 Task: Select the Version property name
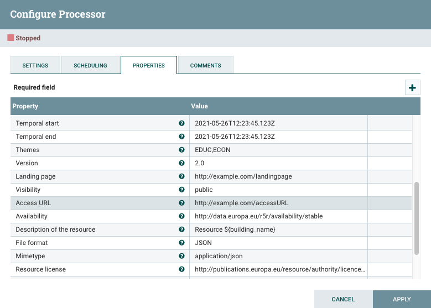coord(27,163)
